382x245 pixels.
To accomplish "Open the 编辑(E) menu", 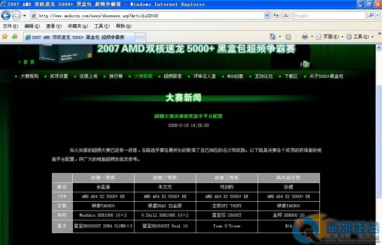I will (x=32, y=26).
